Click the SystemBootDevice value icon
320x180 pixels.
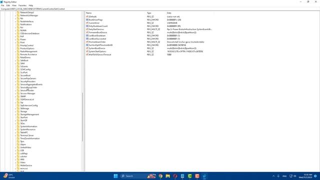[87, 48]
